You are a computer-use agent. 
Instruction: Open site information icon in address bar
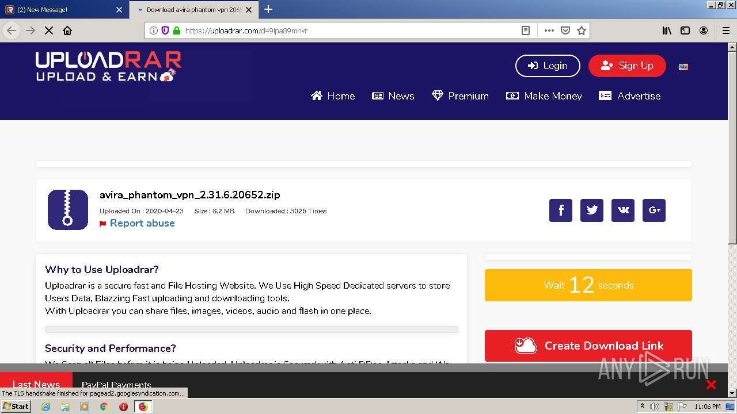(153, 30)
